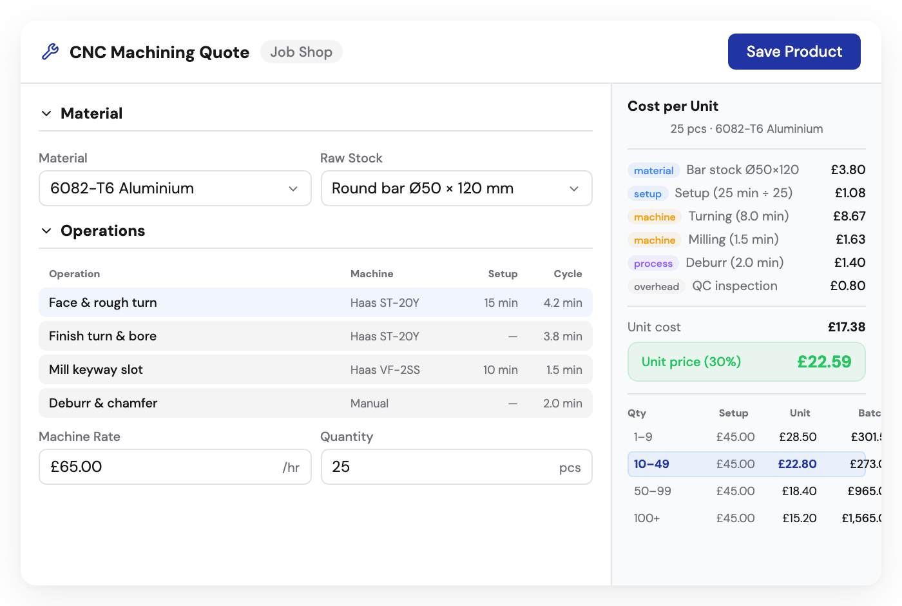902x606 pixels.
Task: Click the wrench icon beside the quote title
Action: coord(50,52)
